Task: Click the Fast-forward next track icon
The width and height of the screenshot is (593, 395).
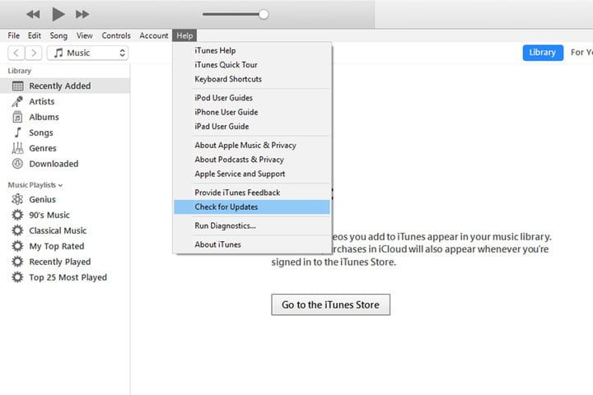Action: coord(82,14)
